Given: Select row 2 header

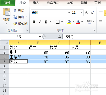Looking at the screenshot, I should pos(4,52).
